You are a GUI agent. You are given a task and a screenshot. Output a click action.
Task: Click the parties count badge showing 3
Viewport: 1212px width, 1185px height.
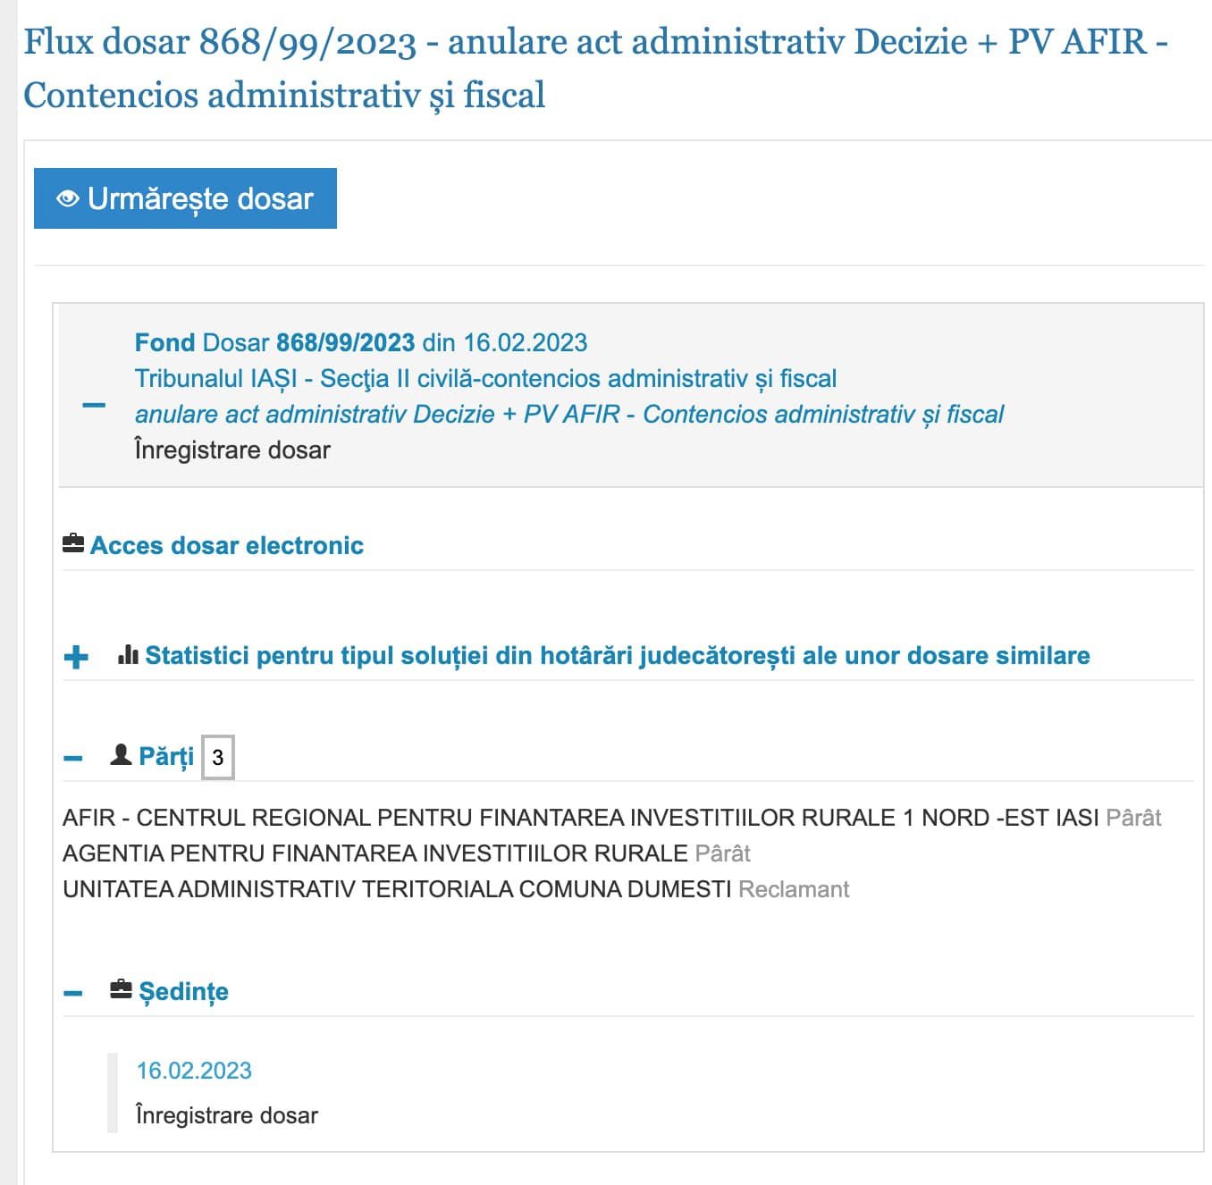click(218, 758)
